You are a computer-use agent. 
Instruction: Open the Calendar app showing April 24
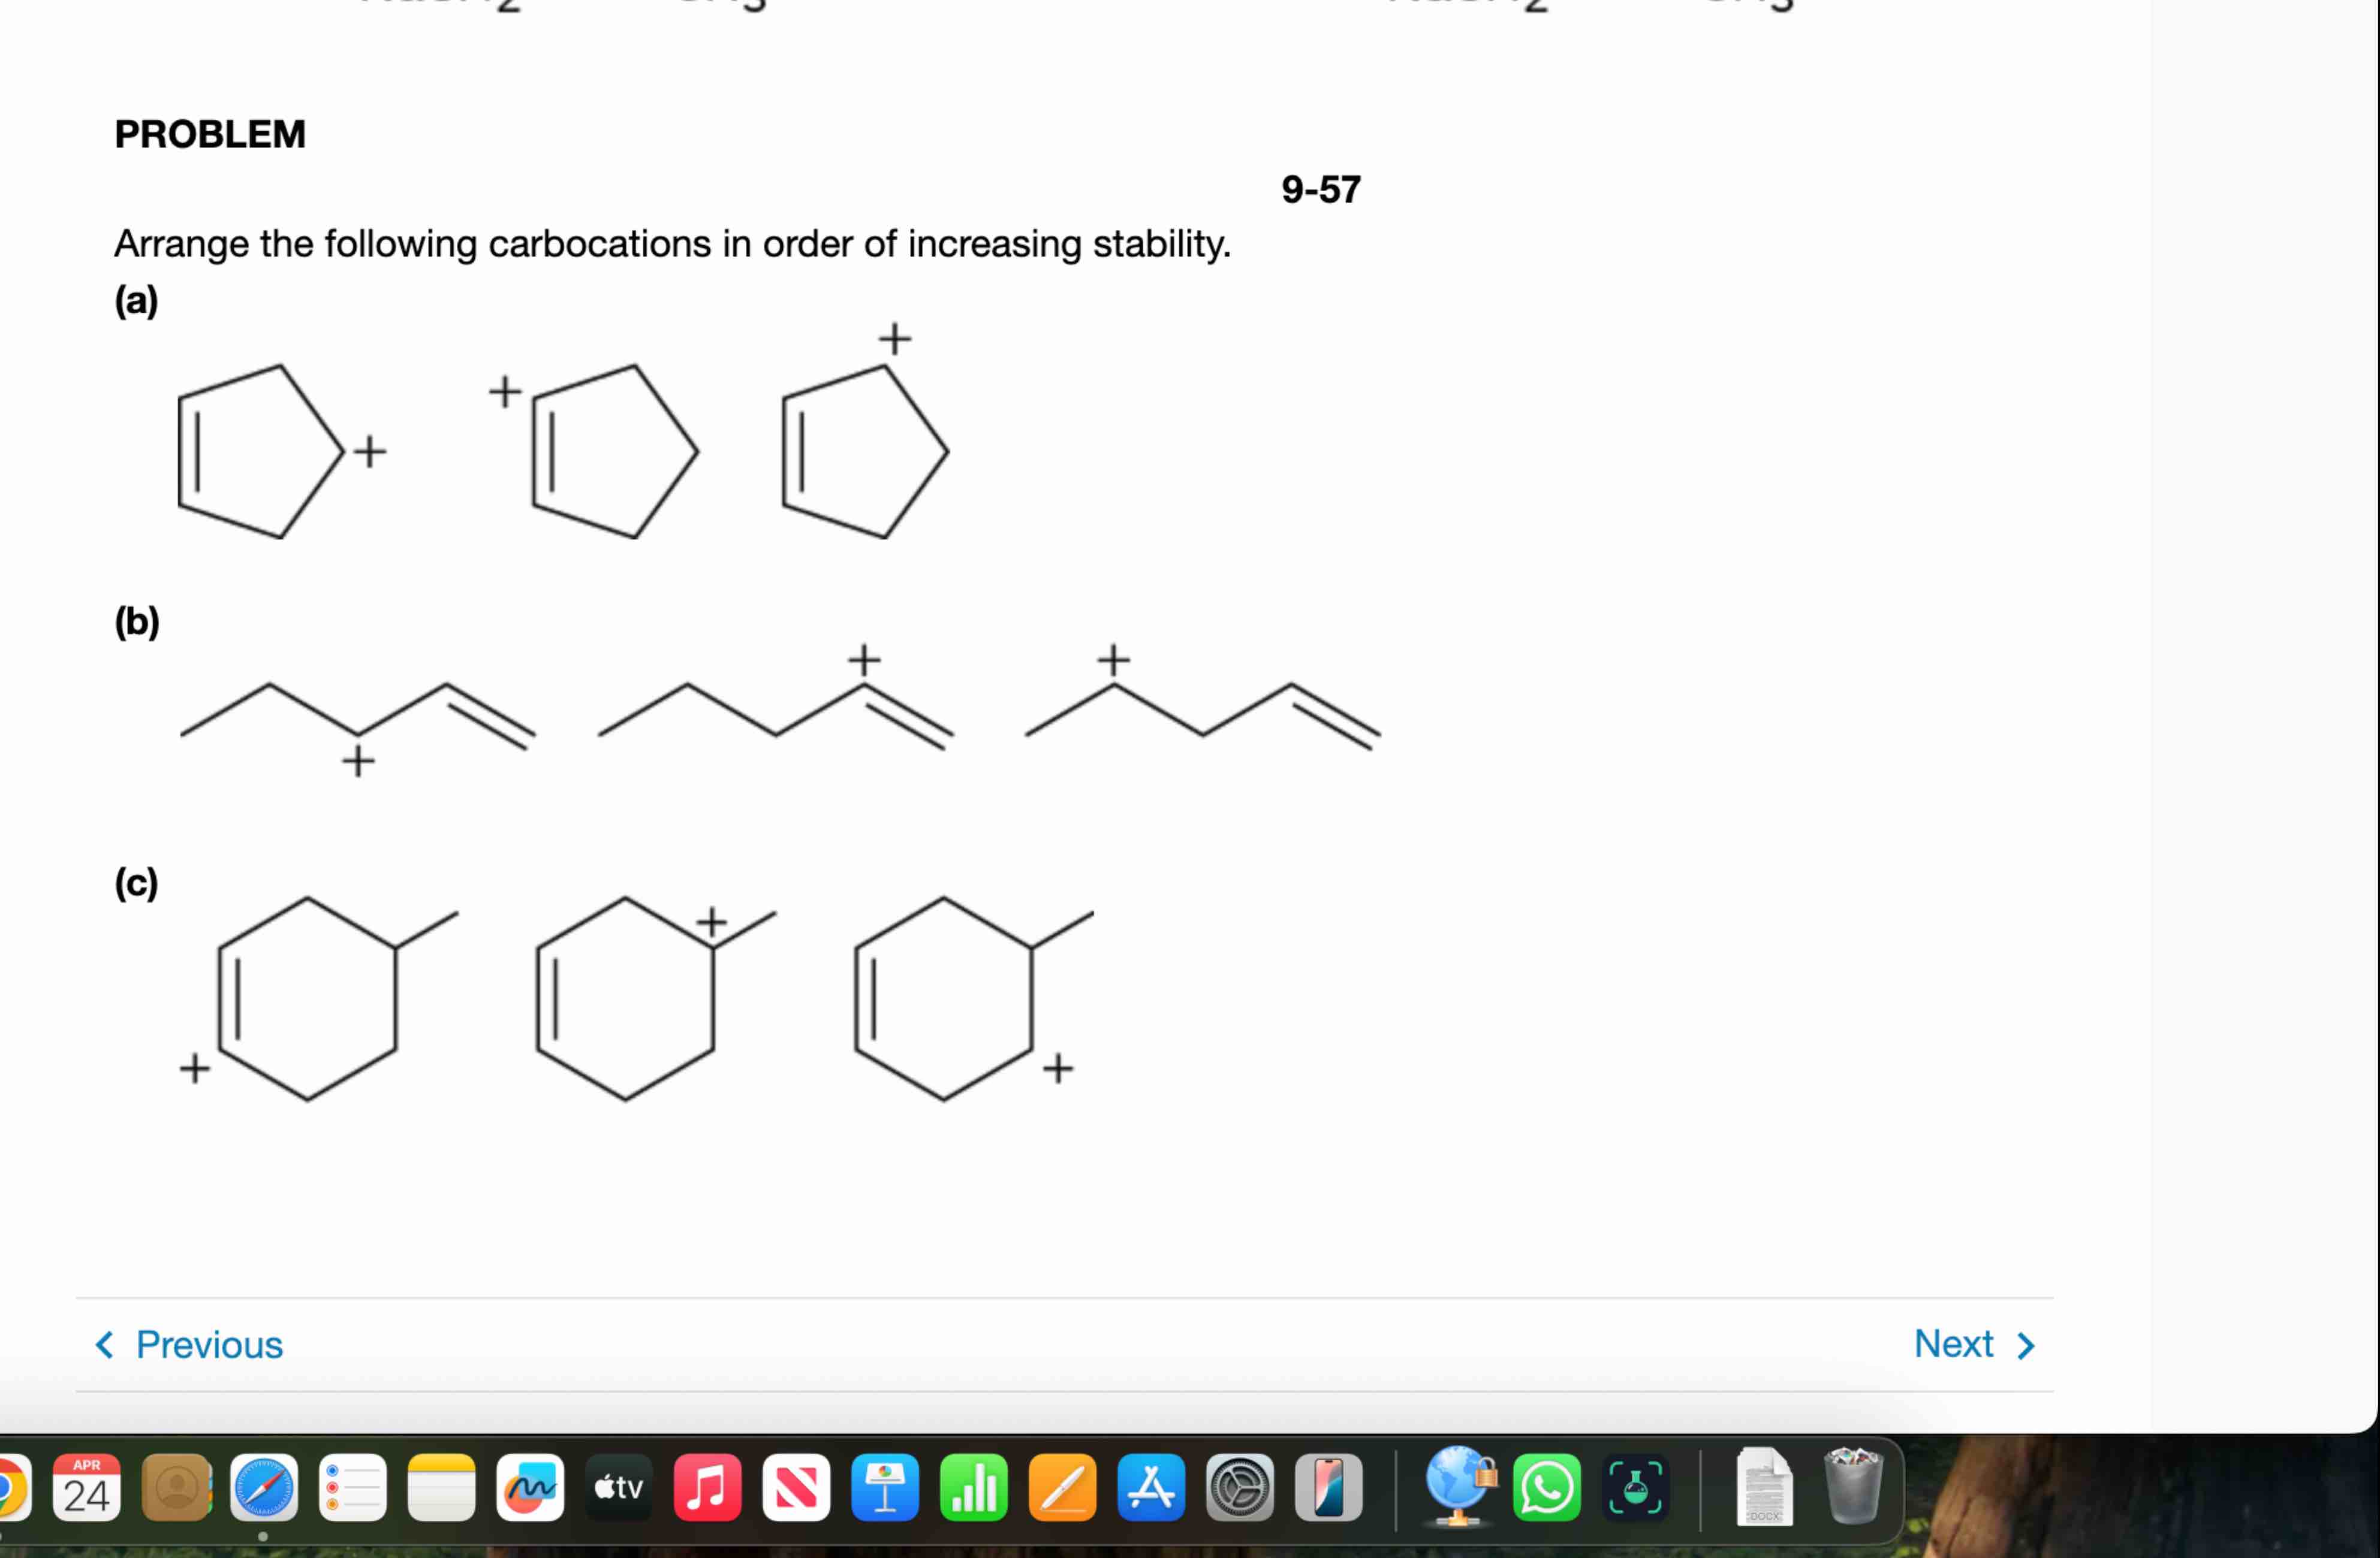click(86, 1489)
